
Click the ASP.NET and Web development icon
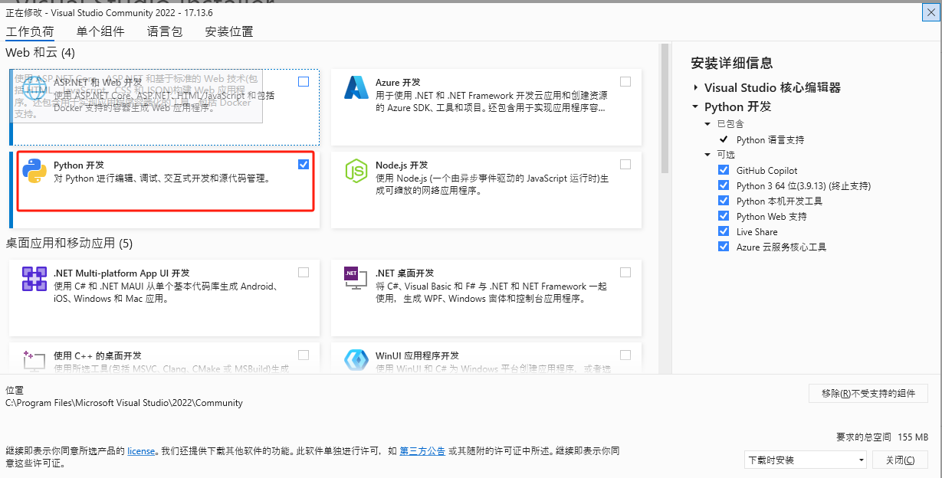(x=34, y=90)
